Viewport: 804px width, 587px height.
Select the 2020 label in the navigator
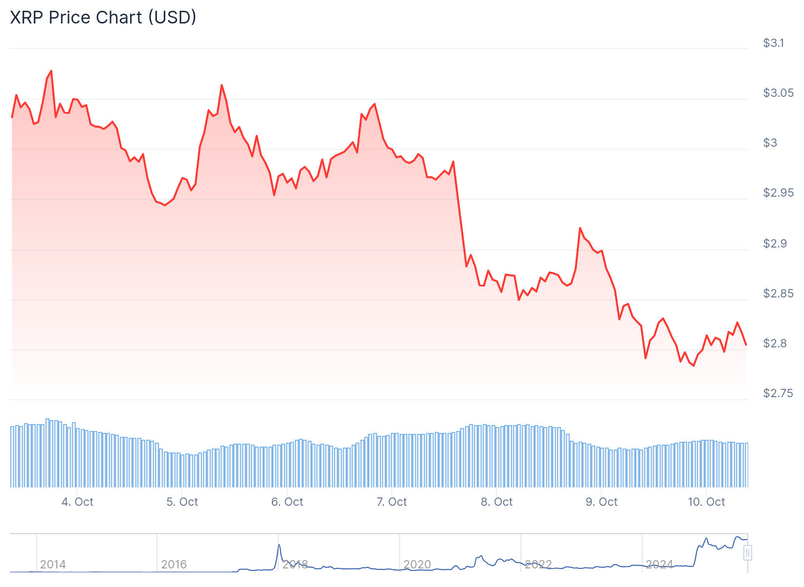(417, 564)
